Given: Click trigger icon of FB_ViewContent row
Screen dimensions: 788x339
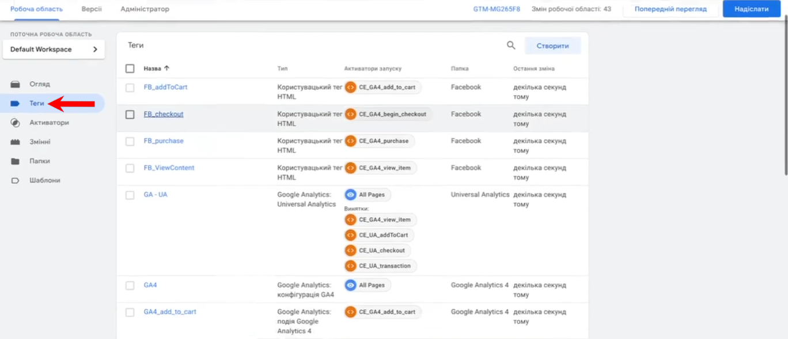Looking at the screenshot, I should click(x=351, y=168).
